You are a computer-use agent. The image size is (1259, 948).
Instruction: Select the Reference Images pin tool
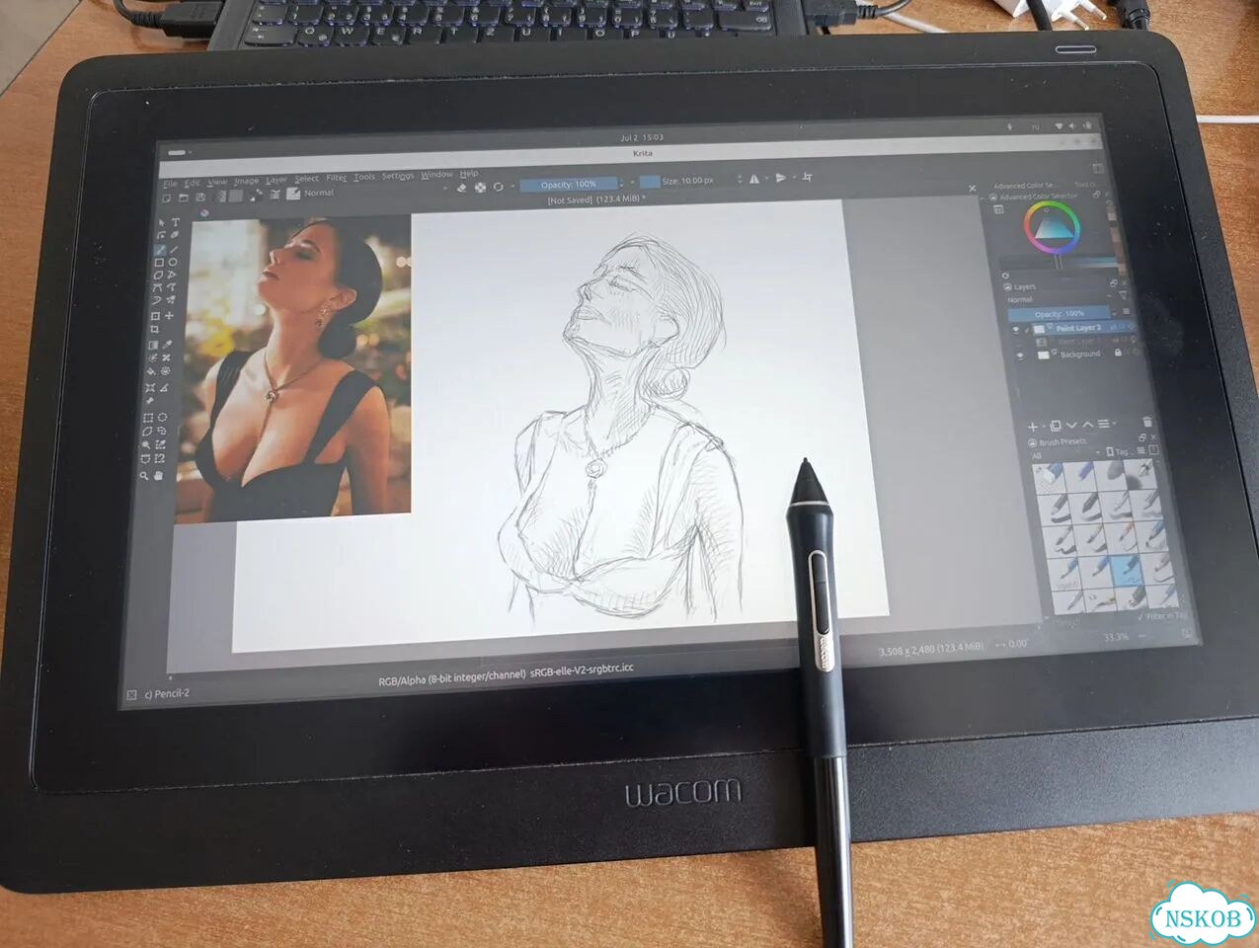click(x=150, y=400)
